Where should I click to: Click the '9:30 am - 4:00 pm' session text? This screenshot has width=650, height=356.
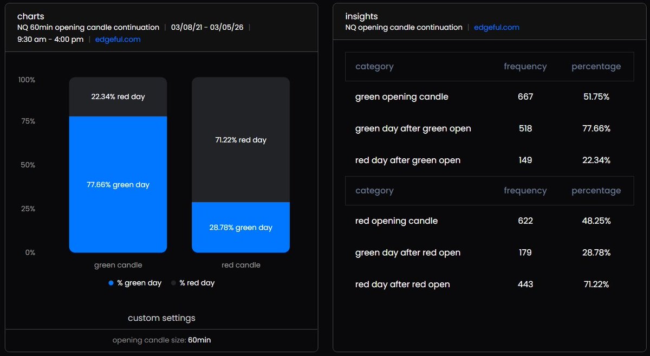pos(50,40)
